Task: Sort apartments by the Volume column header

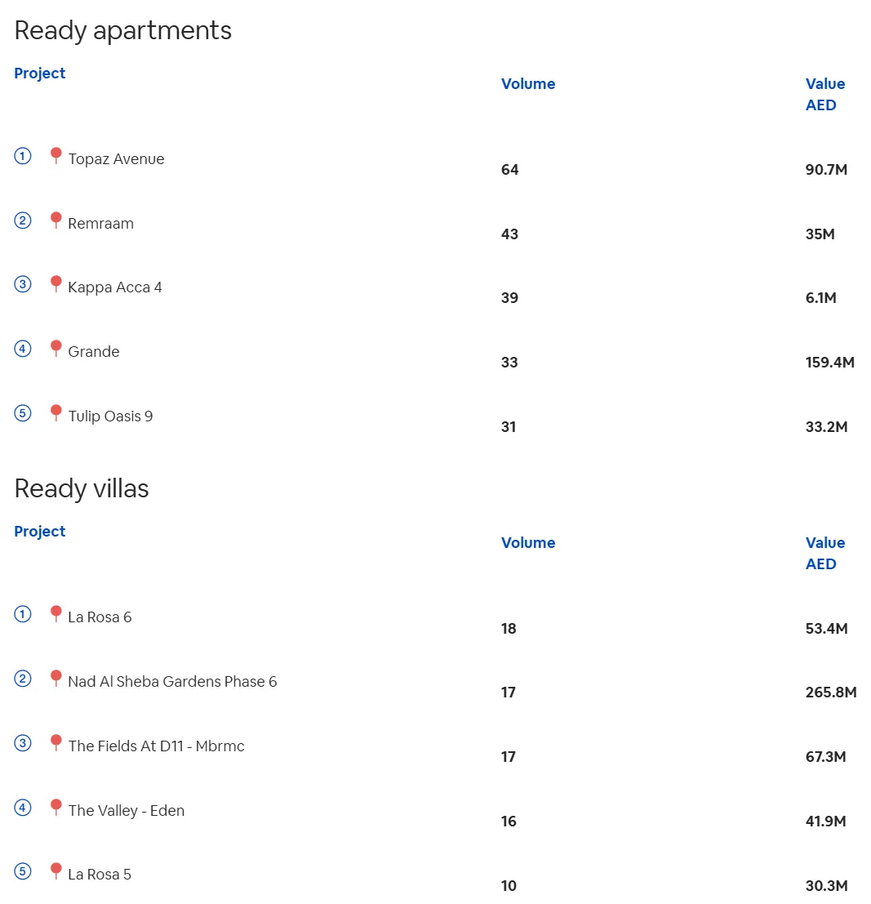Action: click(528, 83)
